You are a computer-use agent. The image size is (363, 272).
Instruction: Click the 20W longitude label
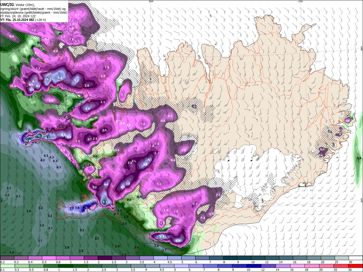[x=151, y=1]
